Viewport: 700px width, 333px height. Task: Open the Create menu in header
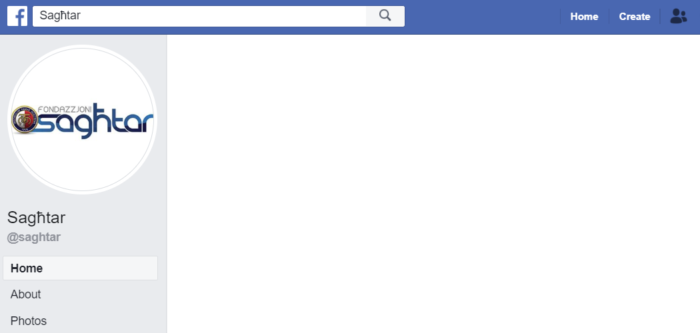[x=635, y=17]
